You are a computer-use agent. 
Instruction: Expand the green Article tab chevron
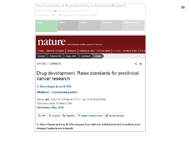click(37, 30)
